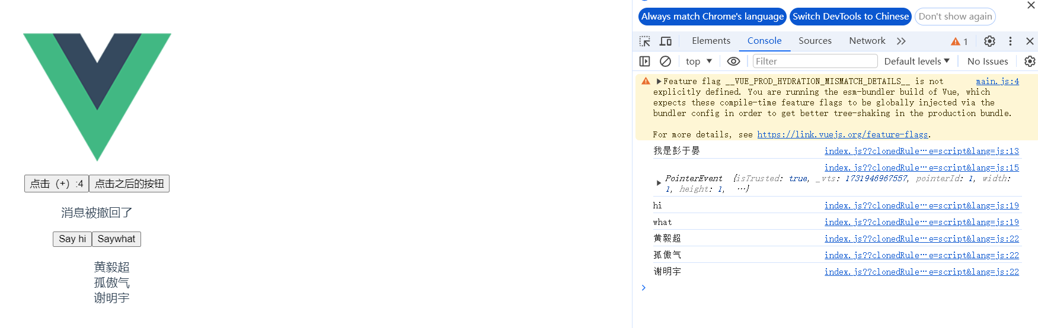Open source link for hi log

[921, 205]
